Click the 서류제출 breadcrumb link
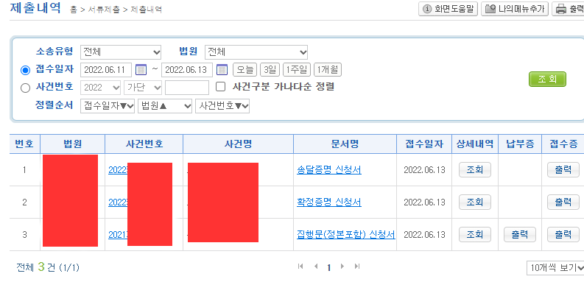Screen dimensions: 584x282 (x=104, y=10)
